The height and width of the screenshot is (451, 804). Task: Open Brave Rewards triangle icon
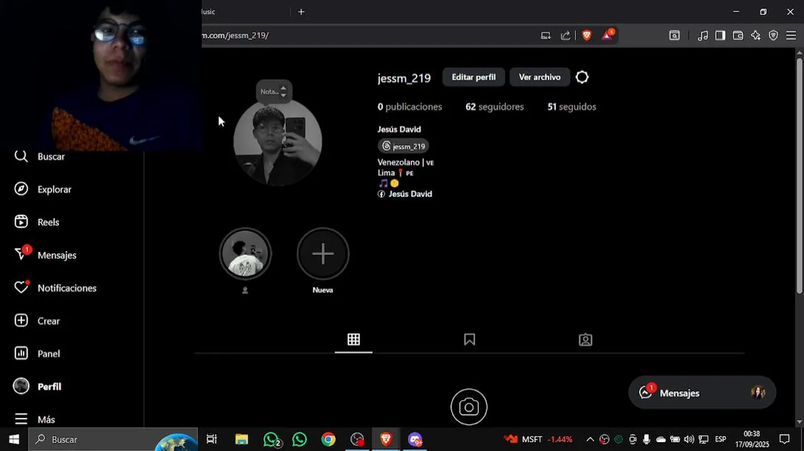click(607, 35)
